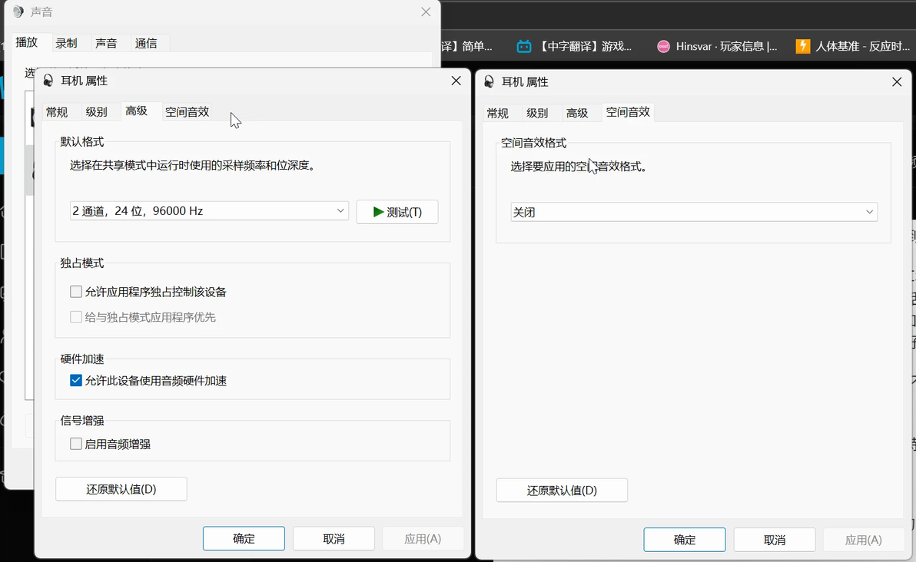Click the 空间音效格式 group label
Viewport: 916px width, 562px height.
click(534, 142)
